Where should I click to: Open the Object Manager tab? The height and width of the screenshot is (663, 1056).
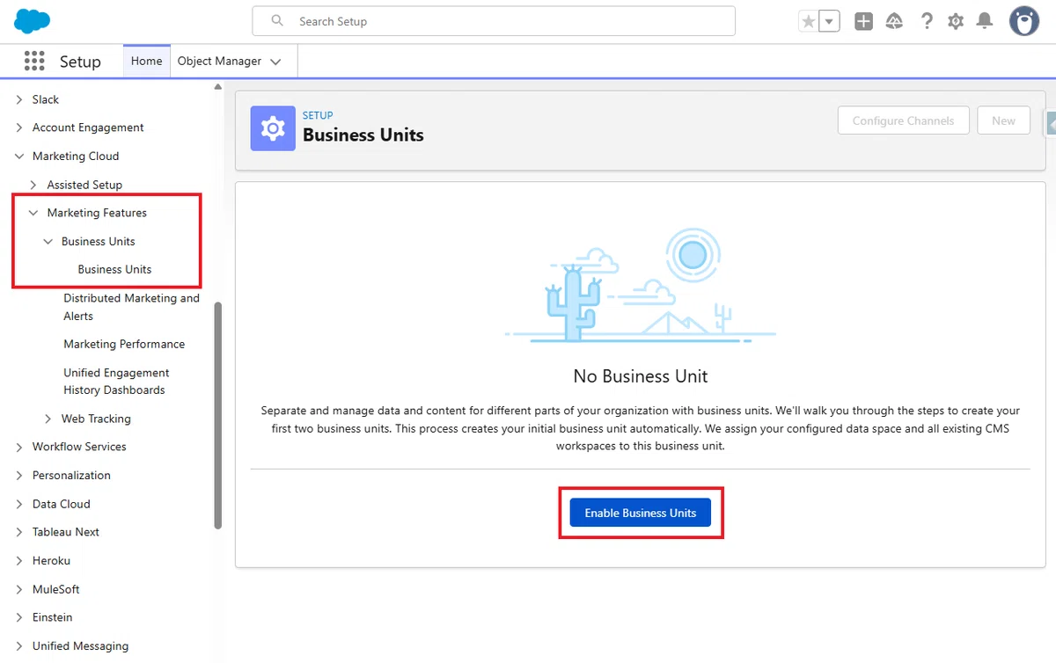(219, 61)
